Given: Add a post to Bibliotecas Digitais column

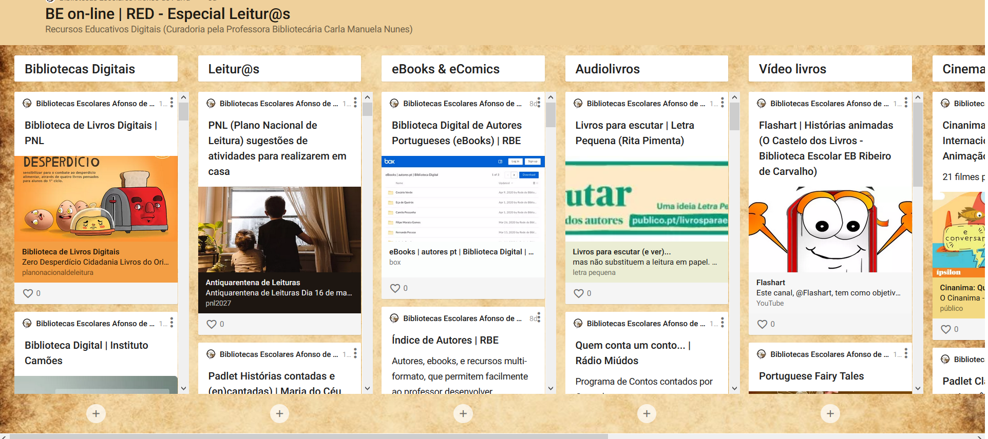Looking at the screenshot, I should pos(96,413).
